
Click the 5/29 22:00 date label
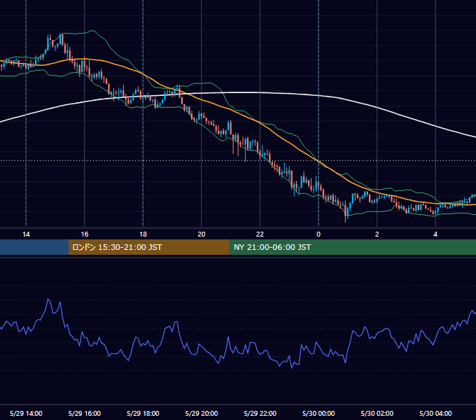[x=260, y=413]
